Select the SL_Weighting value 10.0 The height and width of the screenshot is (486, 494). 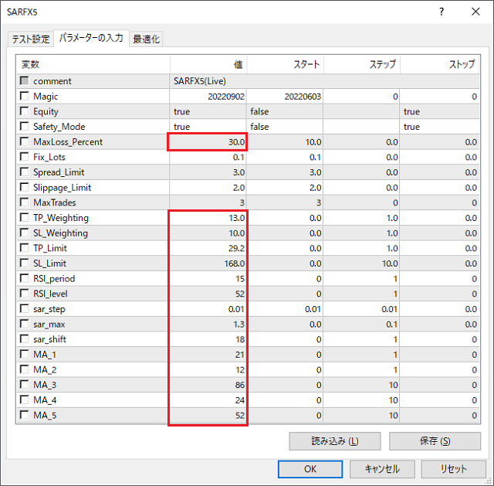pos(237,233)
